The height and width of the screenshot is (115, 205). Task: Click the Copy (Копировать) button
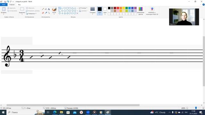[x=12, y=11]
